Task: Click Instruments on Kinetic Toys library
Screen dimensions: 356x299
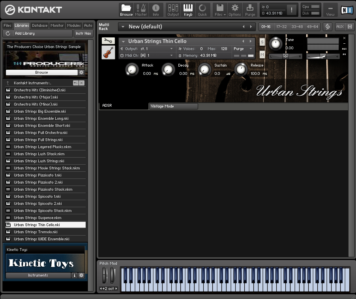Action: (x=38, y=275)
